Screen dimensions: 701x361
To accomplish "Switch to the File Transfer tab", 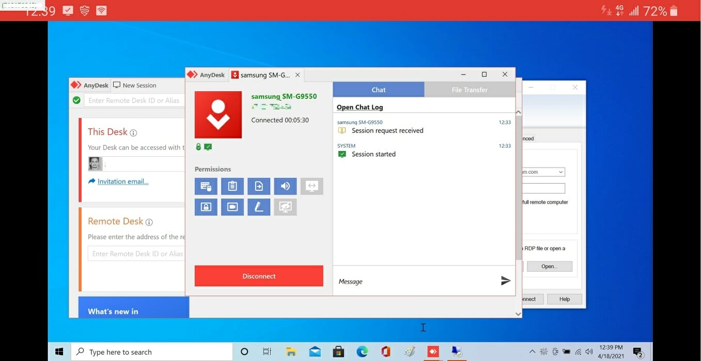I will (470, 90).
